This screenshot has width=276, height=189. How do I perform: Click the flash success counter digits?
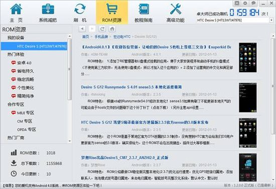pyautogui.click(x=244, y=13)
